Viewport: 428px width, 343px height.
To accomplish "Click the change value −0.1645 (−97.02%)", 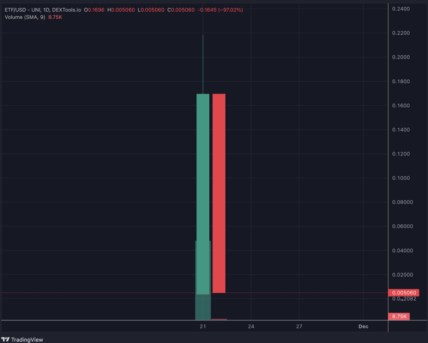I will pos(220,10).
